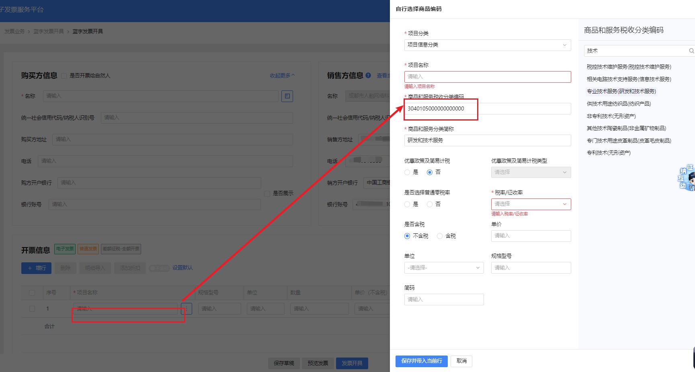The width and height of the screenshot is (695, 372).
Task: Collapse buyer info with 收起更多
Action: 282,75
